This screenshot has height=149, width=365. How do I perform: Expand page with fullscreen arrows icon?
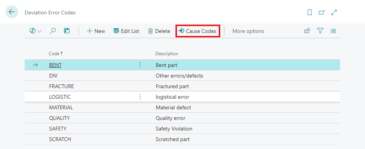[x=334, y=12]
